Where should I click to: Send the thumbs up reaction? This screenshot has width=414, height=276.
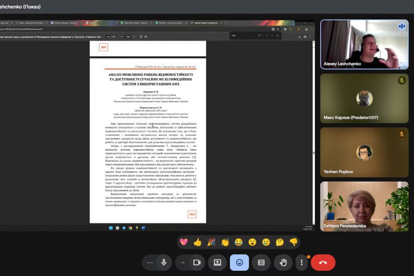[x=197, y=242]
